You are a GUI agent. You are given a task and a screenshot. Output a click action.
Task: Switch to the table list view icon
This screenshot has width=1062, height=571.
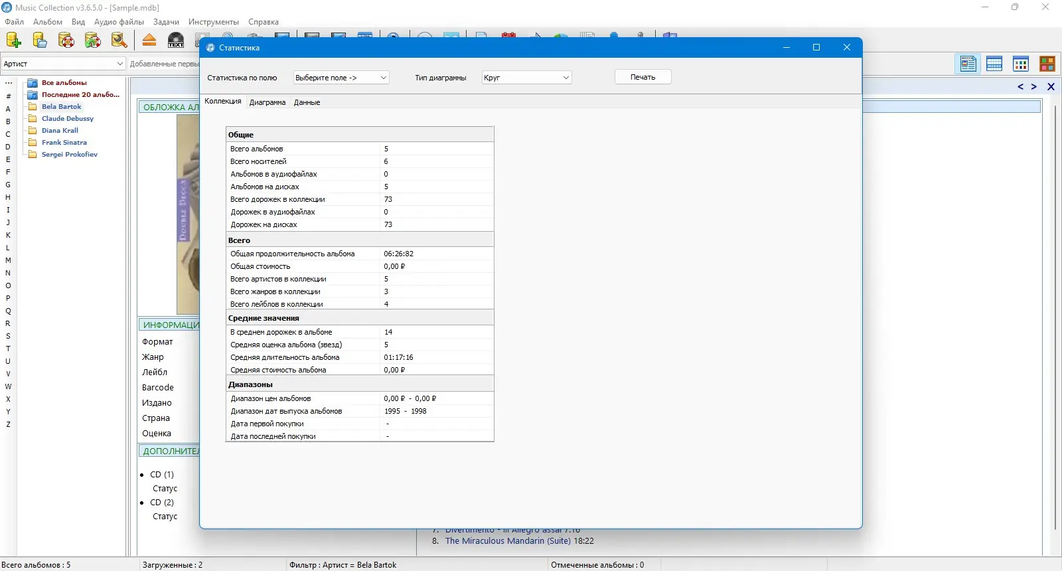click(994, 64)
